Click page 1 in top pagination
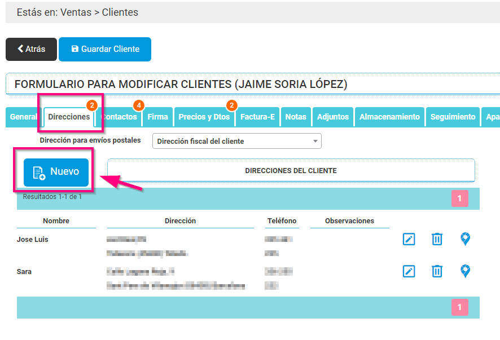This screenshot has height=340, width=500. tap(459, 198)
